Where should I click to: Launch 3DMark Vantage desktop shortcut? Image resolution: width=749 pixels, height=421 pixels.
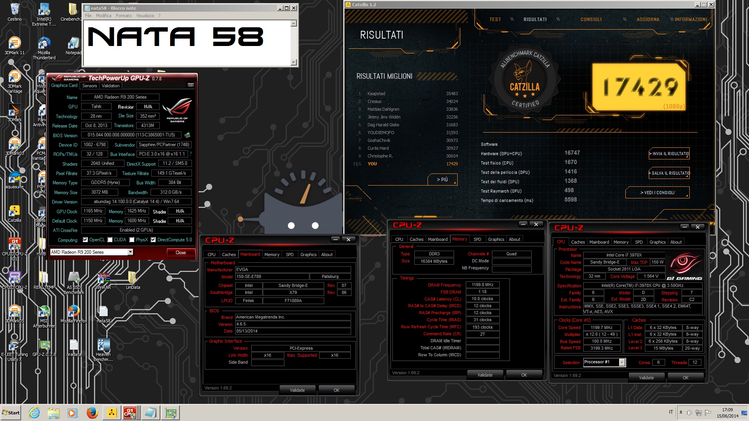click(x=14, y=81)
